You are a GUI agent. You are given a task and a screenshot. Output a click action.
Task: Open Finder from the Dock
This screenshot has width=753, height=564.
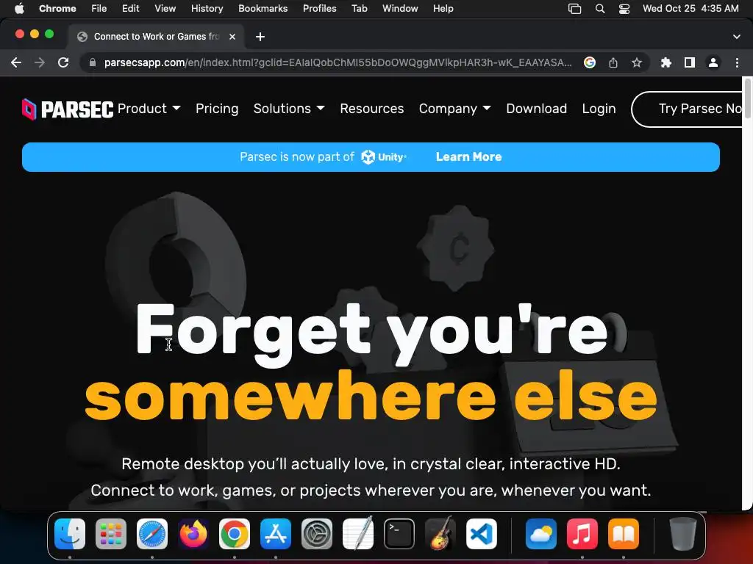tap(70, 534)
